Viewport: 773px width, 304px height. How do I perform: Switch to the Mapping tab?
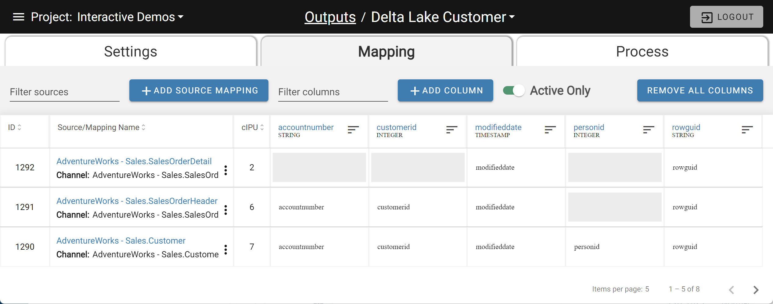point(386,51)
